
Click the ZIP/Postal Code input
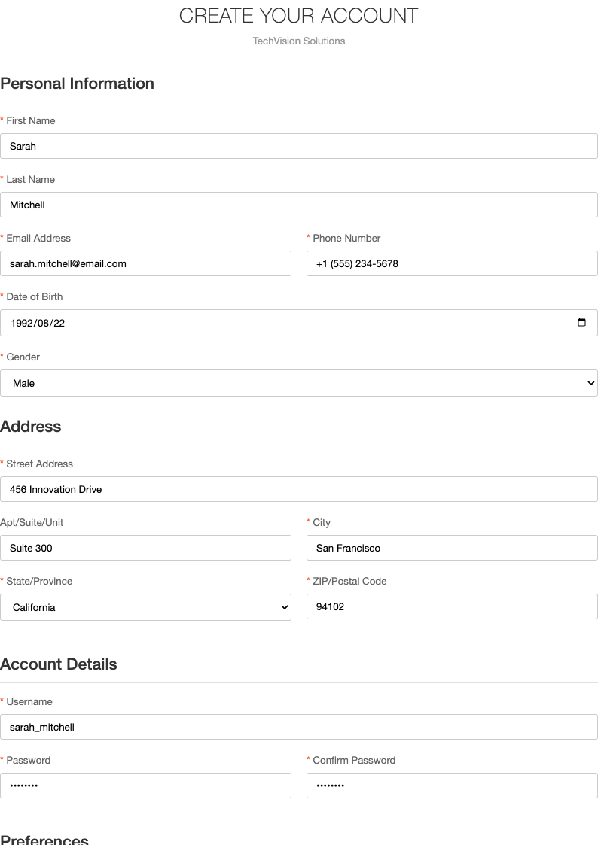(x=452, y=606)
